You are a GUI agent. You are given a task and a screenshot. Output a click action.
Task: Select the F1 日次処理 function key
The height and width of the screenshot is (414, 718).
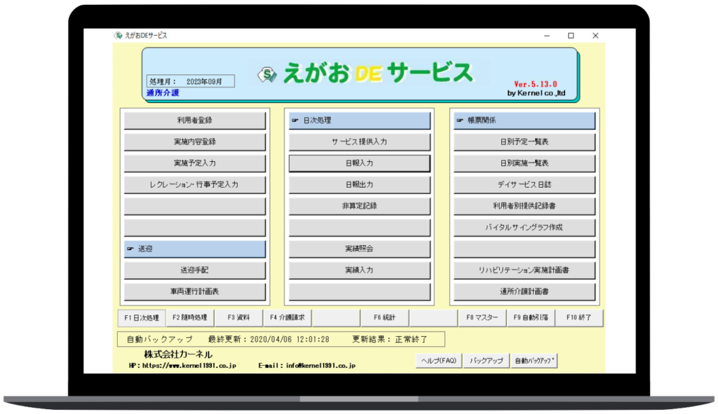pos(142,317)
